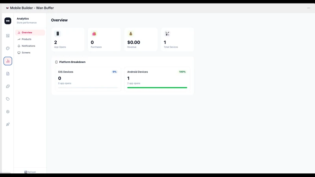Click the shopping bag icon on Purchases card
The height and width of the screenshot is (177, 315).
tap(94, 33)
